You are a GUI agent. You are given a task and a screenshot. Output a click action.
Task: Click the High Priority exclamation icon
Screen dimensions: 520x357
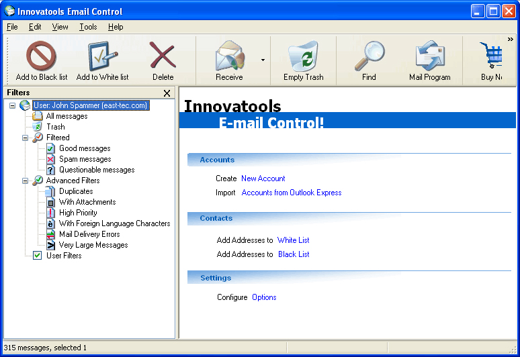click(x=50, y=213)
